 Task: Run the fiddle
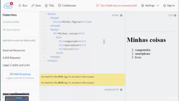pos(23,6)
